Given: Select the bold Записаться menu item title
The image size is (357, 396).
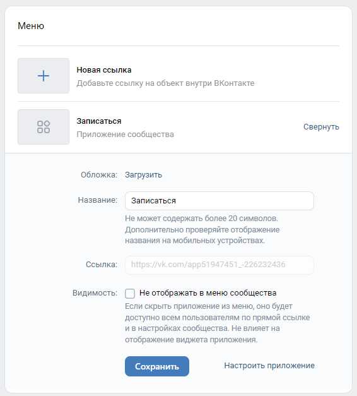Looking at the screenshot, I should coord(99,121).
